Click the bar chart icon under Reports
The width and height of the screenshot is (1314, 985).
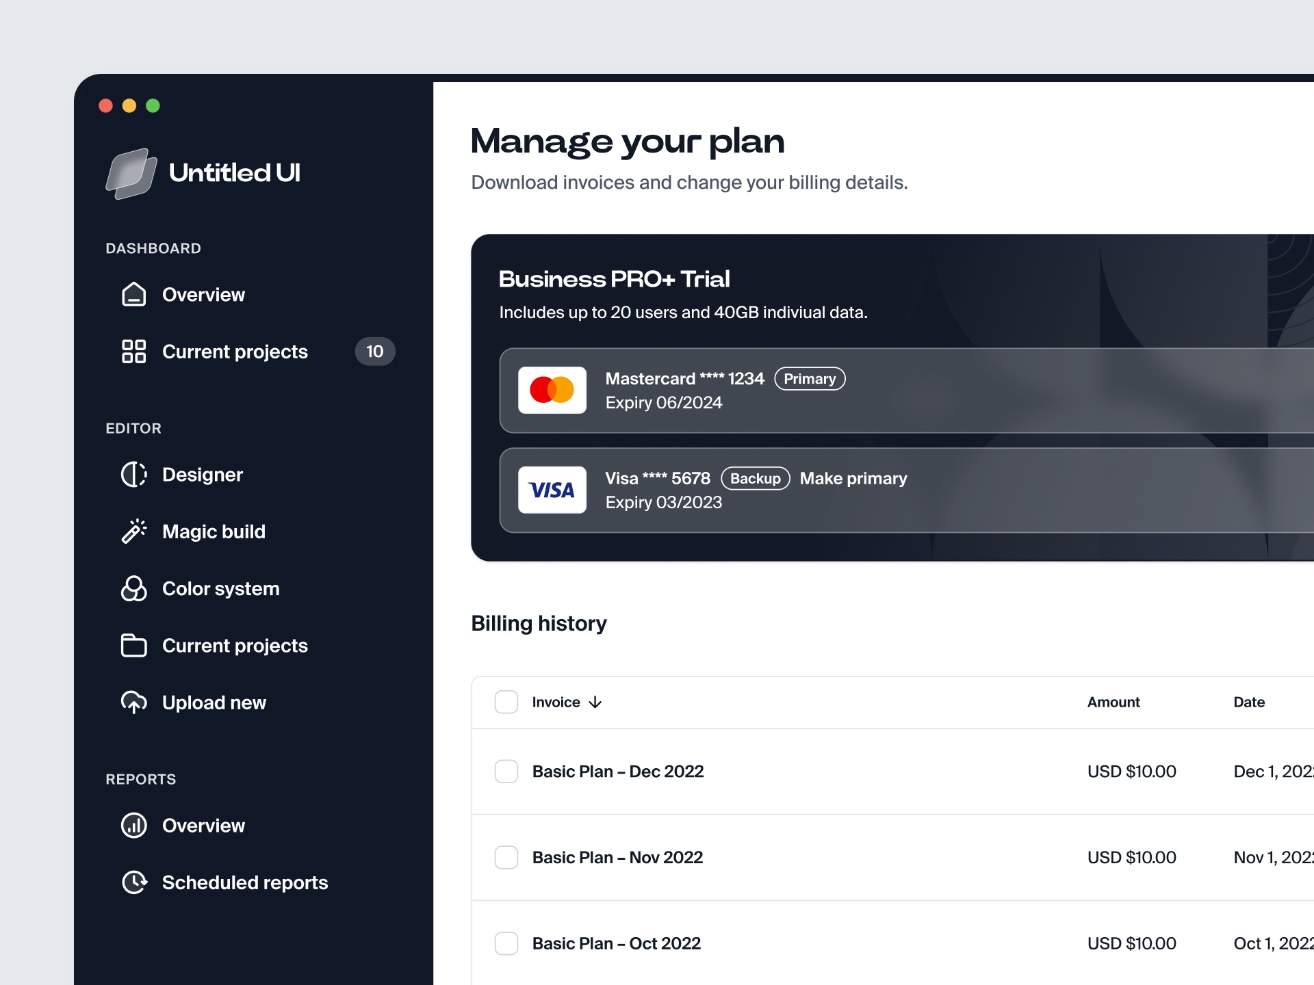point(134,825)
